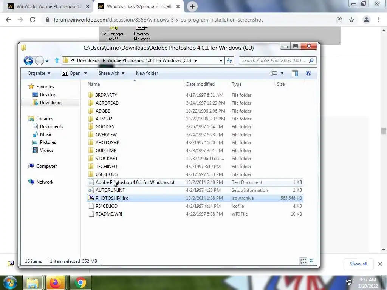The height and width of the screenshot is (290, 387).
Task: Bookmark this page with the star icon
Action: [x=351, y=20]
